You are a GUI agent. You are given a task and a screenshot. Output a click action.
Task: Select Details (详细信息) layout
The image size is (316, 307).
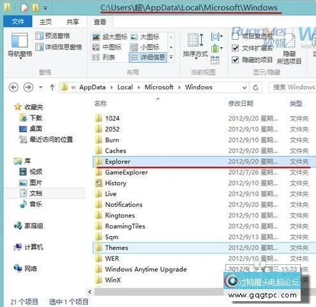coord(147,57)
